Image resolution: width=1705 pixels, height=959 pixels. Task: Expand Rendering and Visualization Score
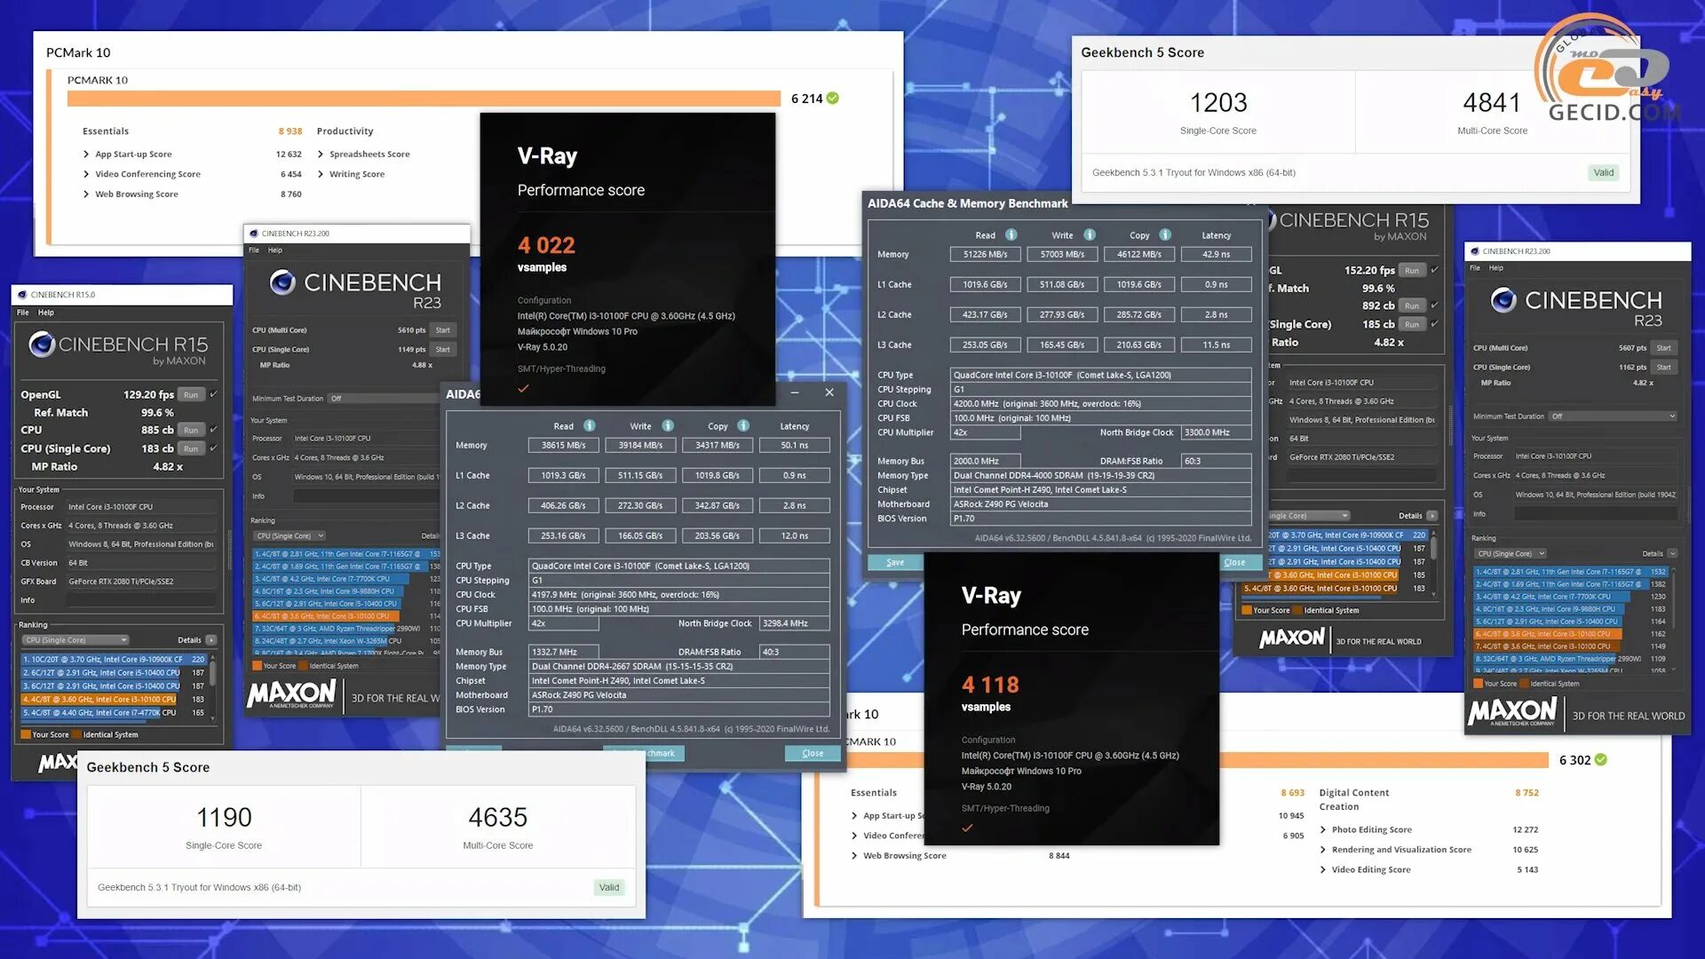[1323, 851]
